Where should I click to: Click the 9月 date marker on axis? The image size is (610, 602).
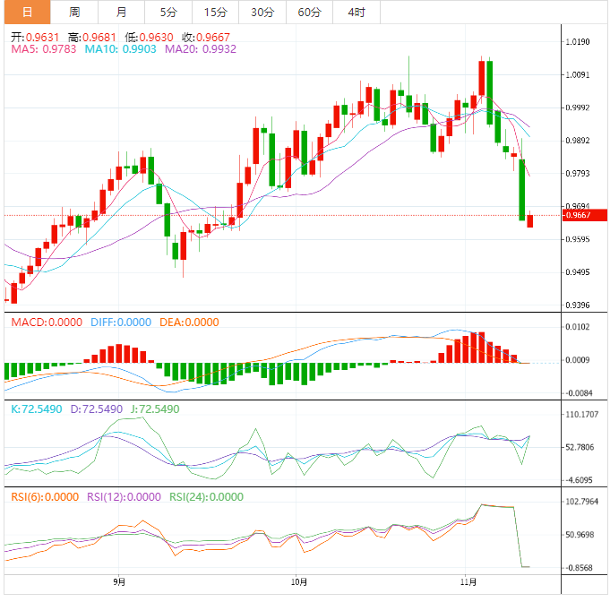(x=119, y=581)
